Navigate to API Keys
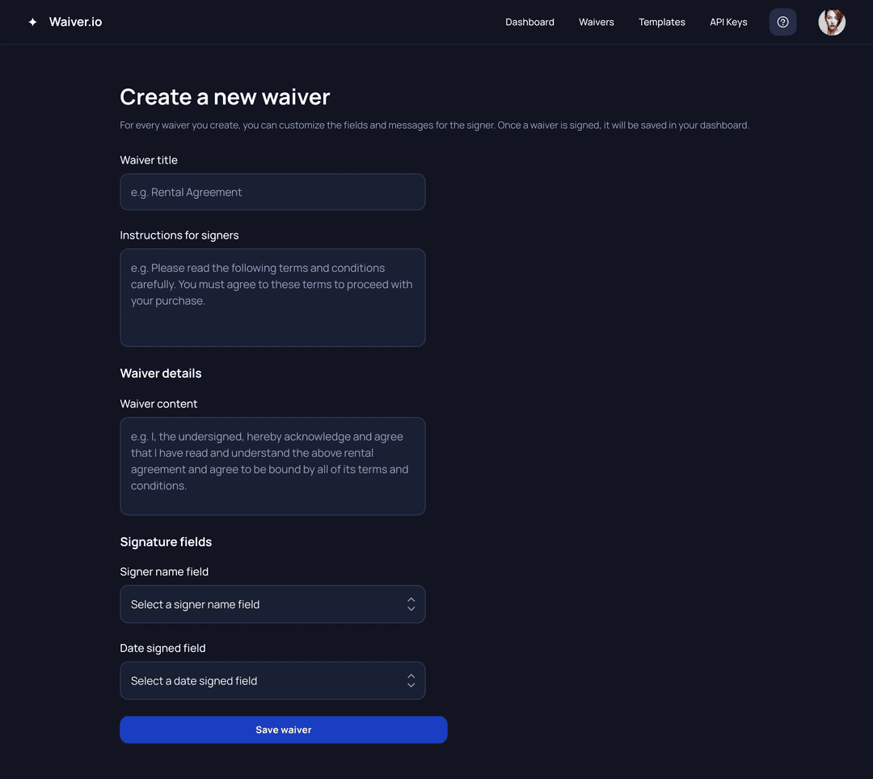The height and width of the screenshot is (779, 873). point(728,22)
